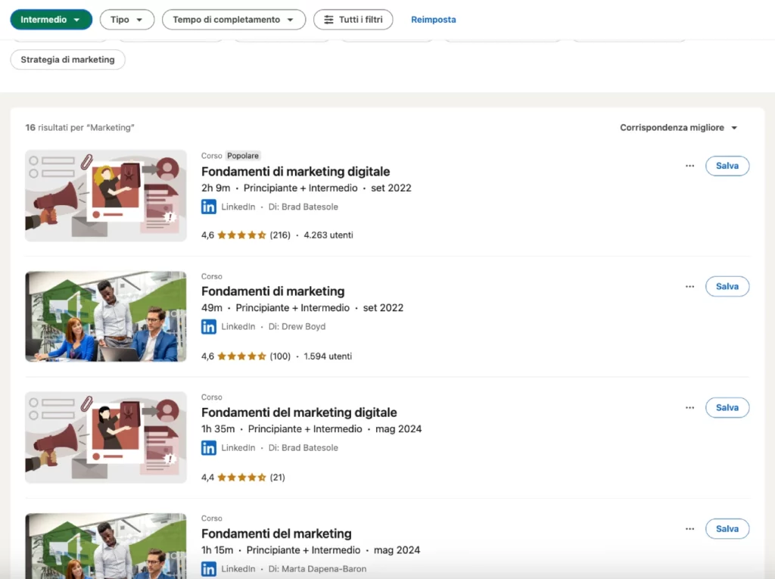This screenshot has width=775, height=579.
Task: Open course title Fondamenti del marketing
Action: click(x=276, y=534)
